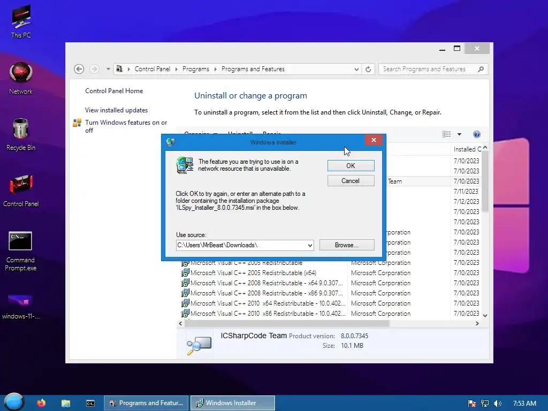Select Visual C++ 2008 Redistributable x86 row
The width and height of the screenshot is (548, 411).
(329, 293)
